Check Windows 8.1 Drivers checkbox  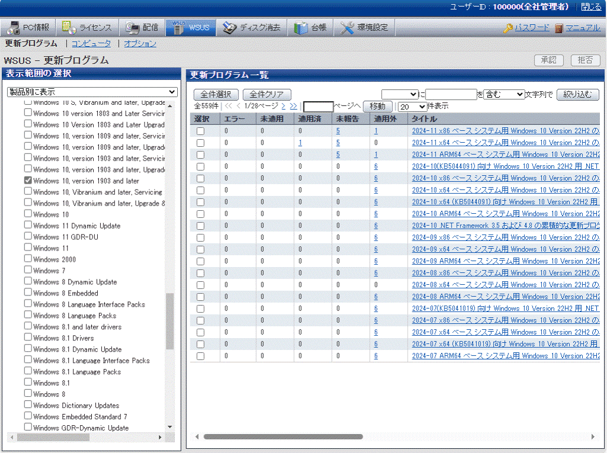(28, 337)
